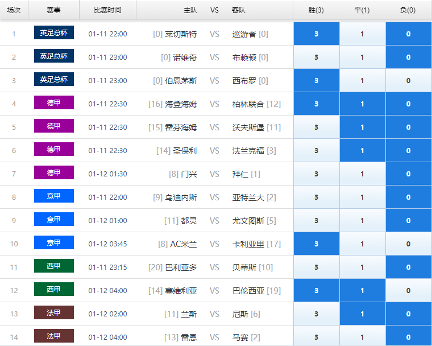Click home team 诺维奇

pyautogui.click(x=185, y=57)
